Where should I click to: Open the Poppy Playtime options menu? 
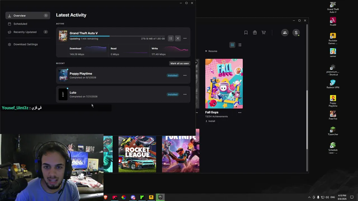point(185,75)
